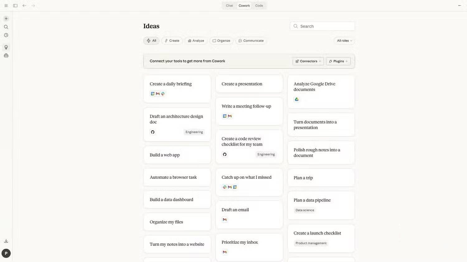Filter ideas by Create category
Screen dimensions: 467x262
pos(172,41)
